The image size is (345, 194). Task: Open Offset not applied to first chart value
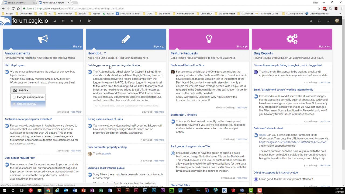coord(276,173)
